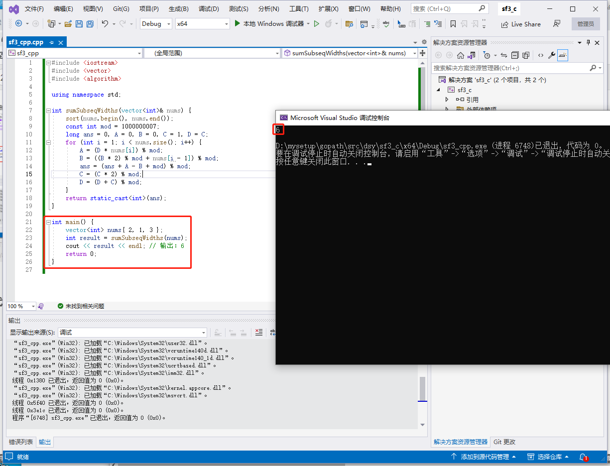Toggle pin on sf3_cpp.cpp tab
Image resolution: width=610 pixels, height=466 pixels.
51,43
